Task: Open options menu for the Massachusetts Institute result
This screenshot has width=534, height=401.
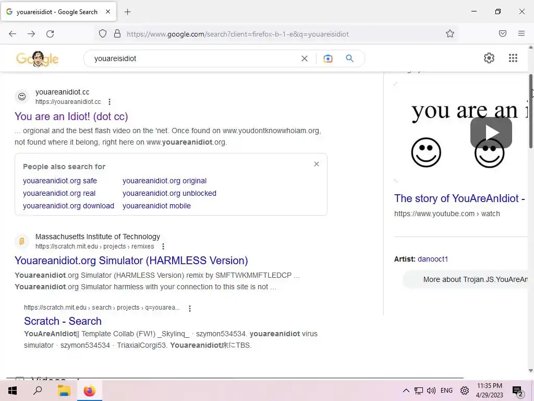Action: pos(163,246)
